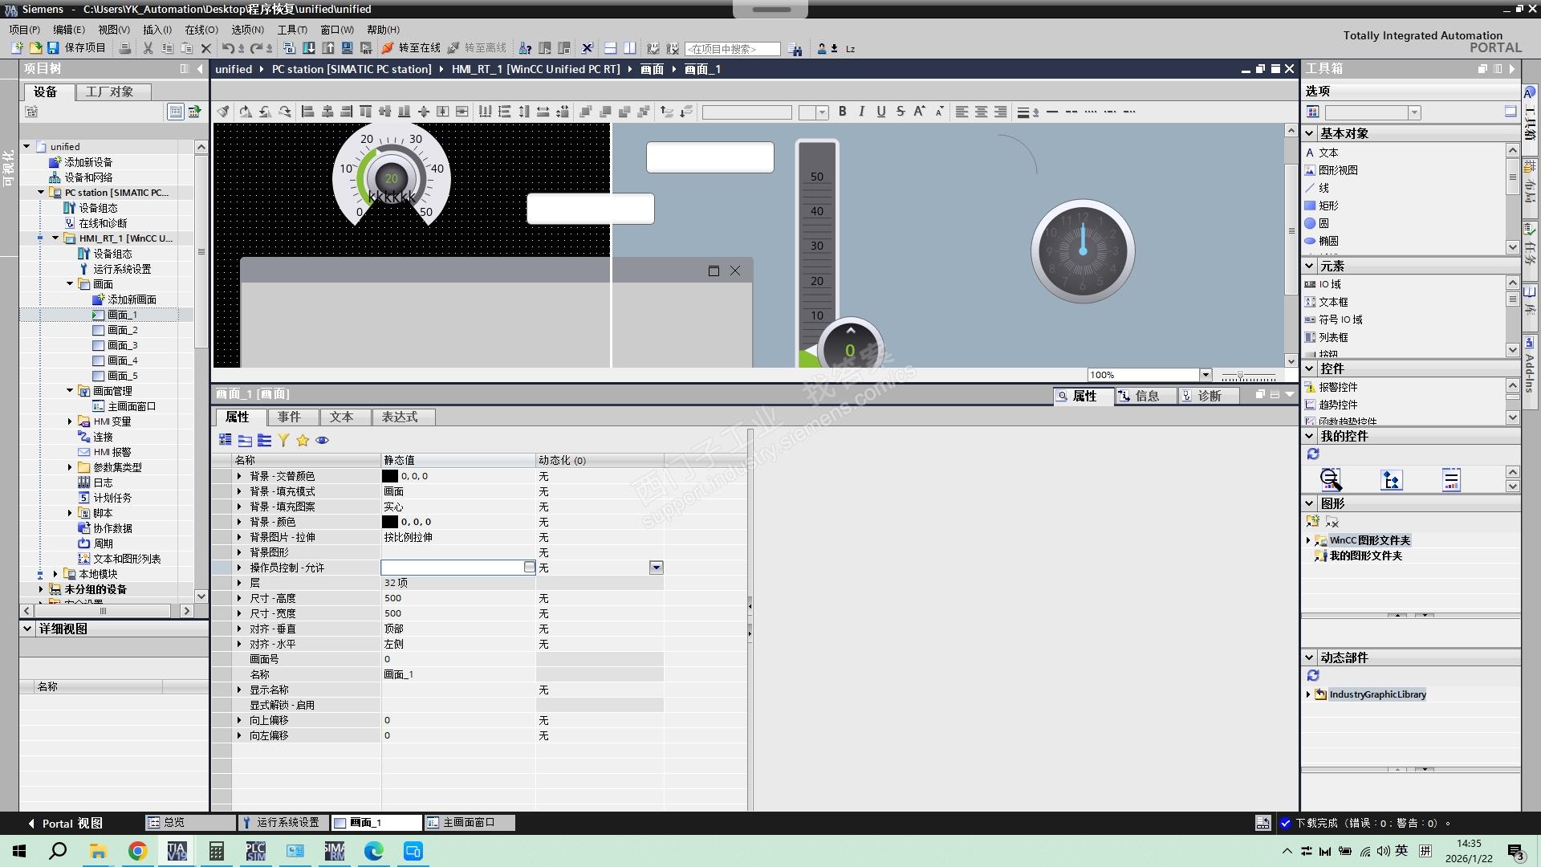Open 画面_3 in the project tree

click(x=122, y=345)
